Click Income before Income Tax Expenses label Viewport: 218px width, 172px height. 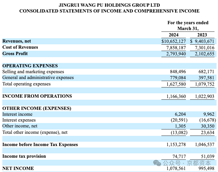[x=40, y=145]
